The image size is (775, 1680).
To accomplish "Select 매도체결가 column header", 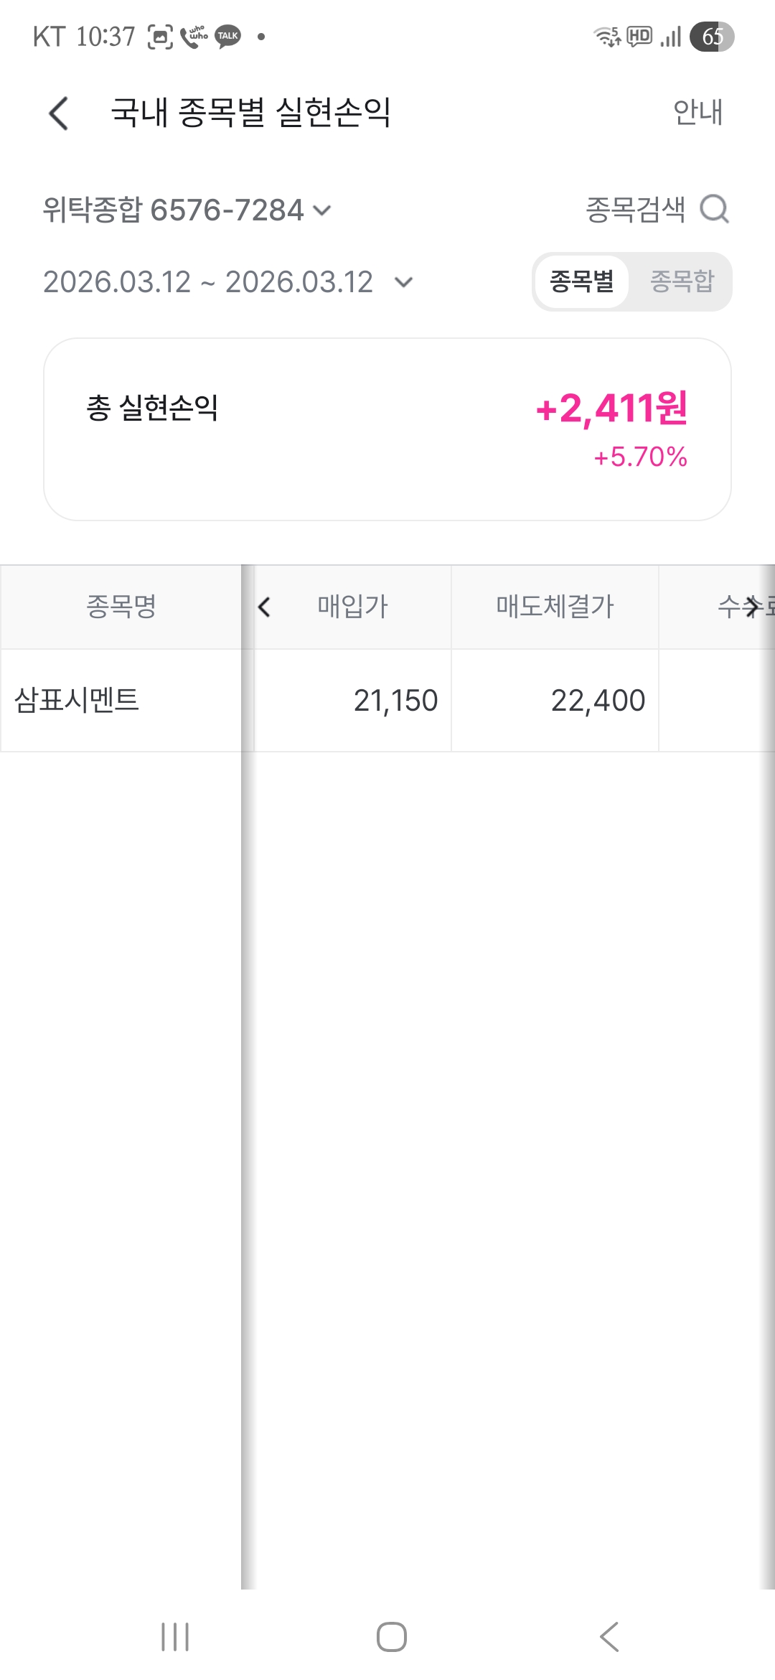I will coord(555,607).
